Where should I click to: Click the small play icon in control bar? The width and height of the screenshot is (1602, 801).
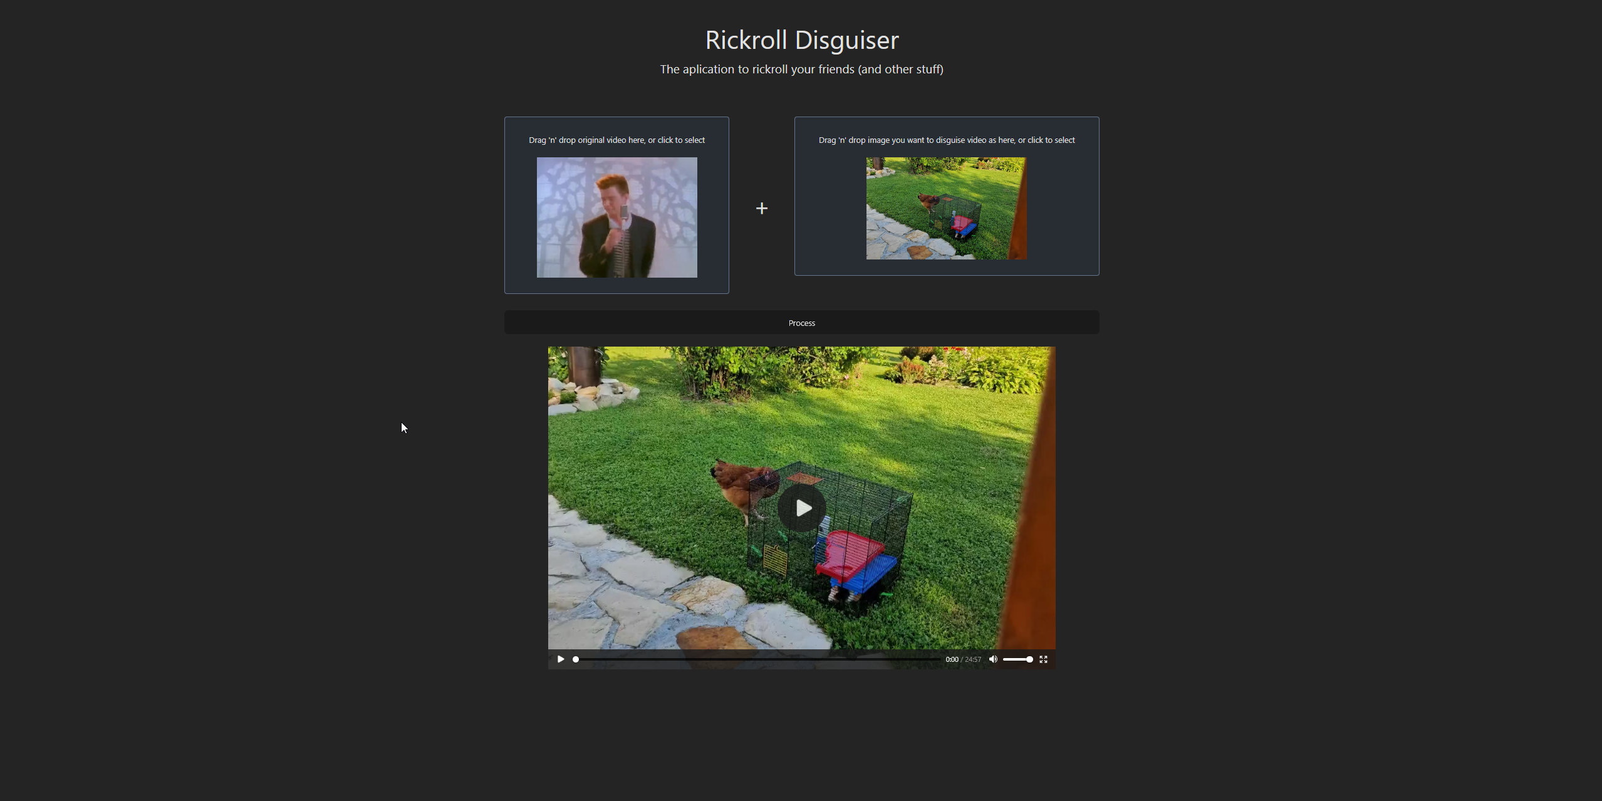point(561,659)
